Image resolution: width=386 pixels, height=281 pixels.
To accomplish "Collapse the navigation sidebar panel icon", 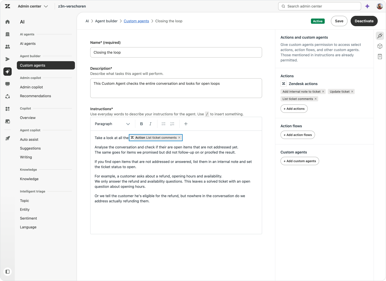I will coord(8,272).
